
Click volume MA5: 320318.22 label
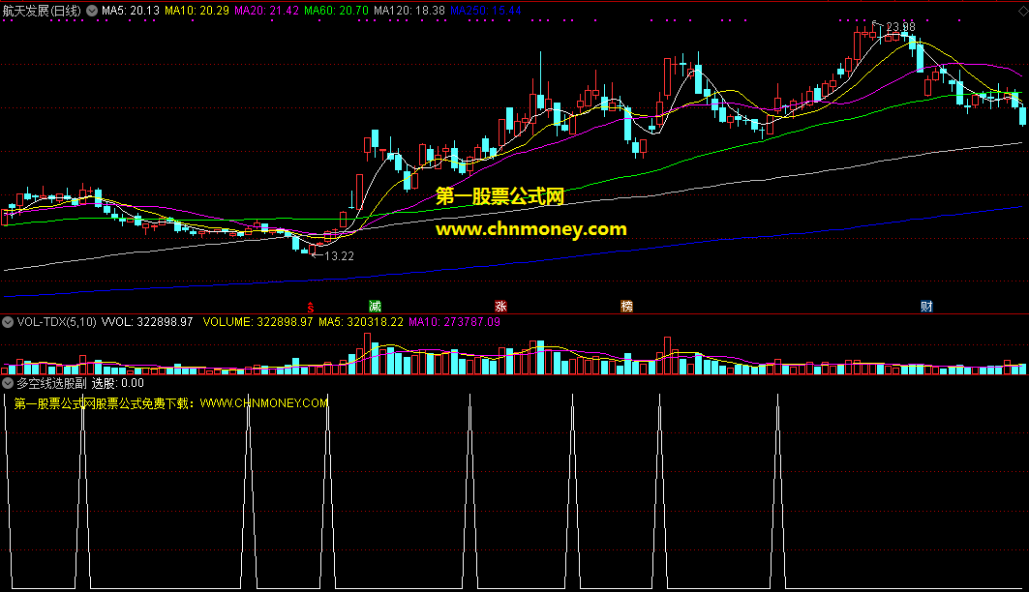coord(361,322)
